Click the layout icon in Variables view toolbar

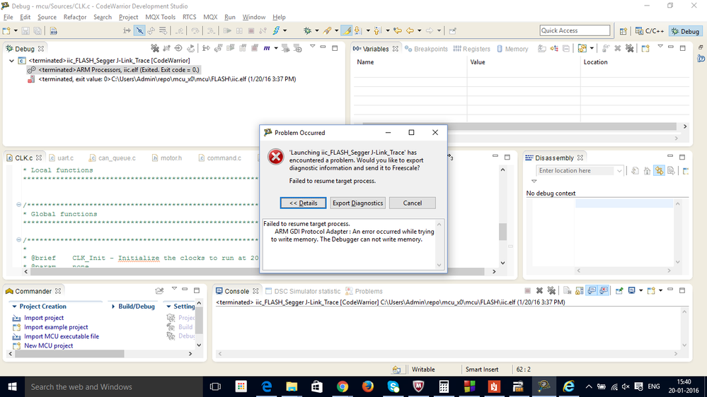coord(582,48)
